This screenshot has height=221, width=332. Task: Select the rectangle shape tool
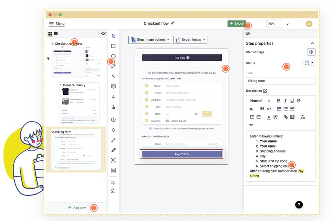(113, 46)
